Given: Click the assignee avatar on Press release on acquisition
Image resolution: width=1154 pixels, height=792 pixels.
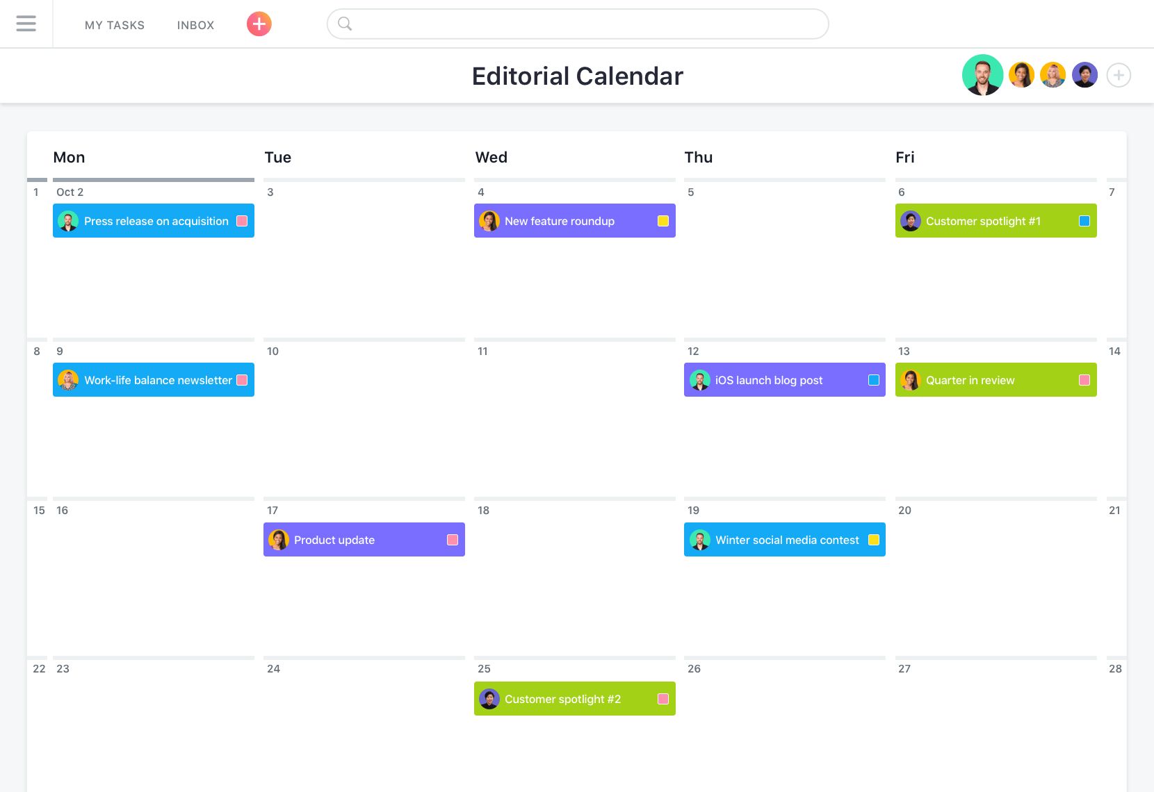Looking at the screenshot, I should [x=69, y=221].
